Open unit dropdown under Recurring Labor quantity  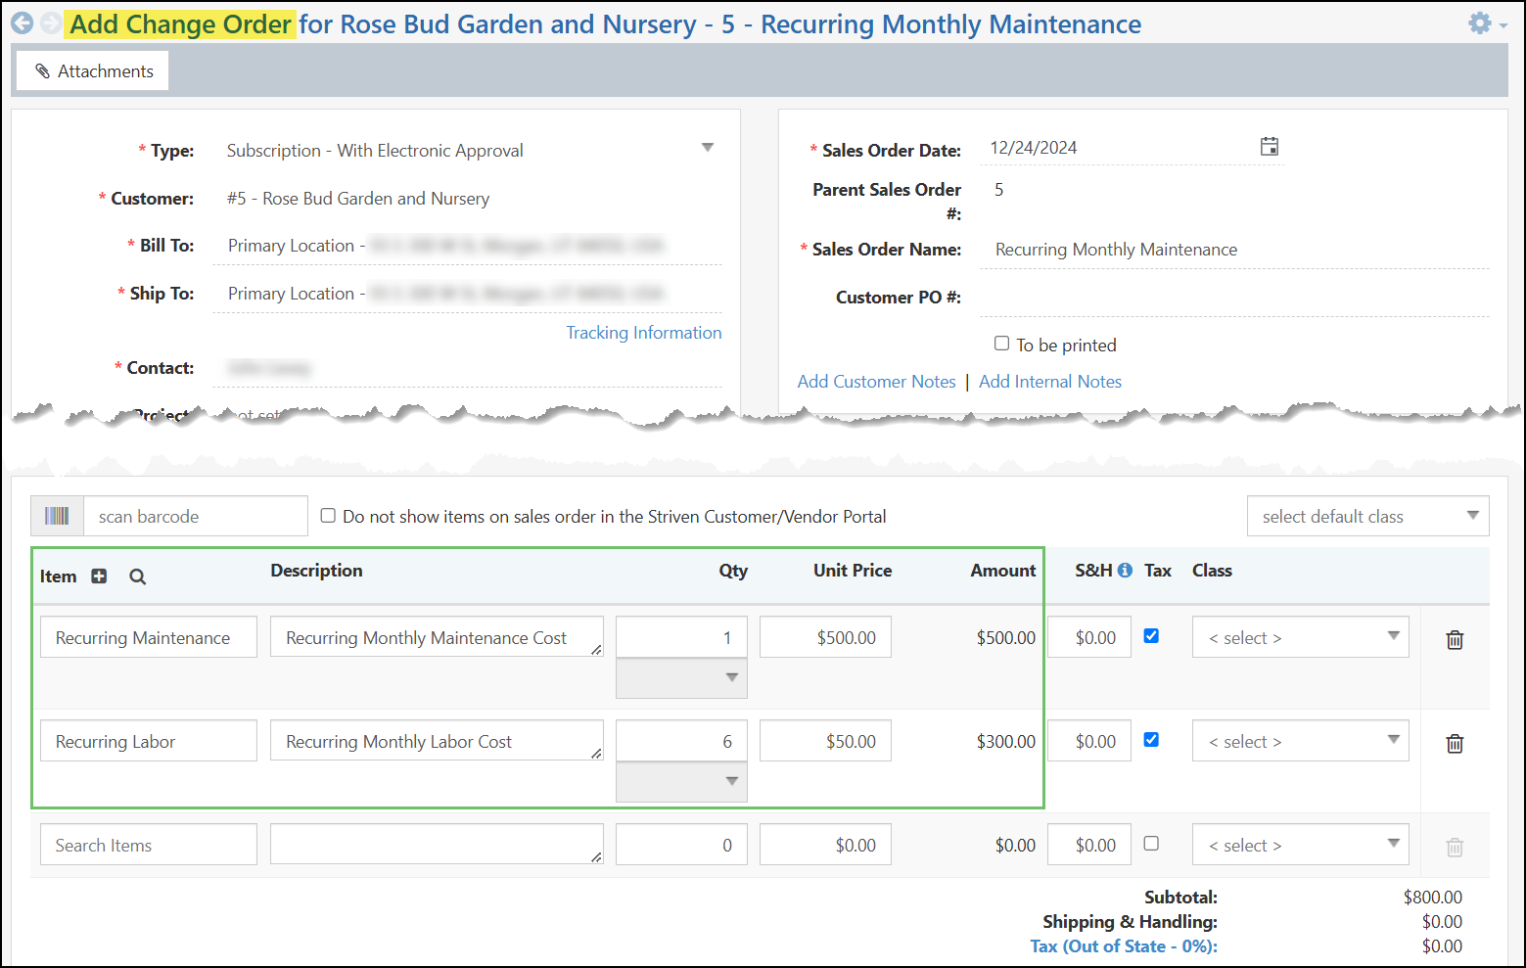[x=681, y=781]
